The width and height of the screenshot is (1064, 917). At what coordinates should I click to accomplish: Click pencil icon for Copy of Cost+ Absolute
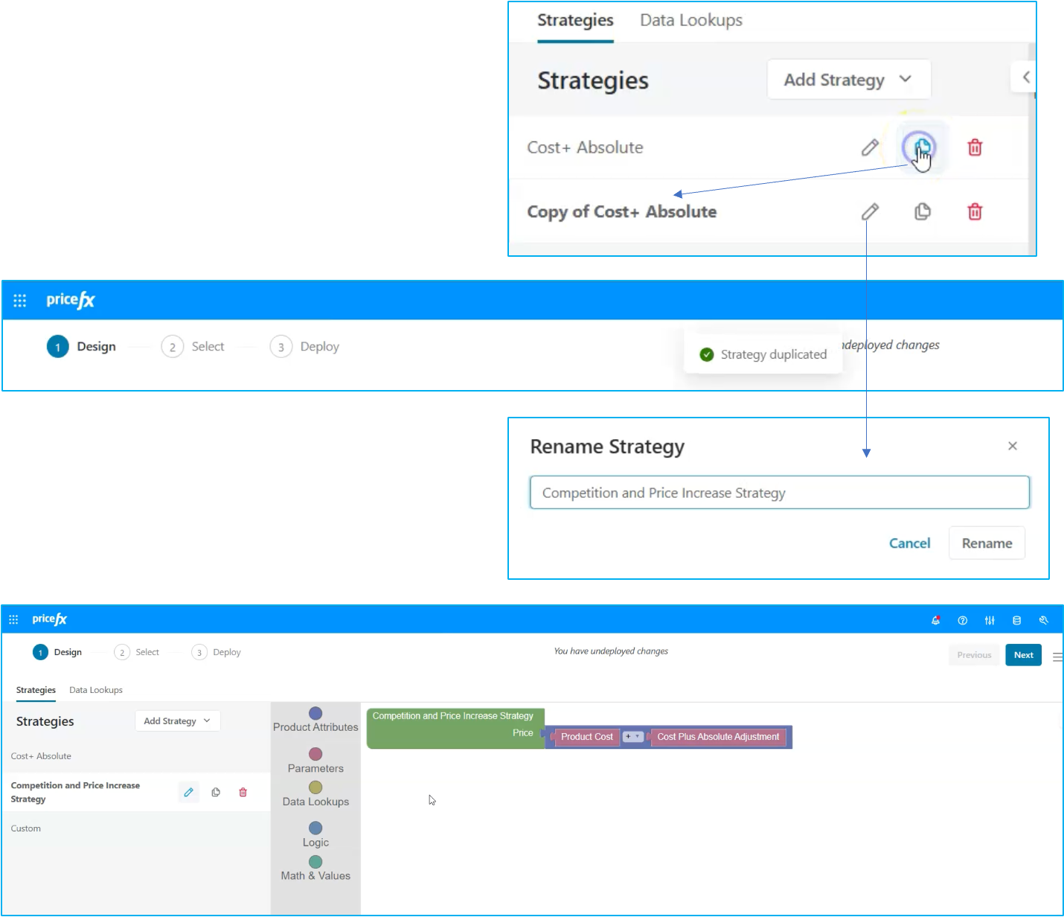(x=870, y=212)
